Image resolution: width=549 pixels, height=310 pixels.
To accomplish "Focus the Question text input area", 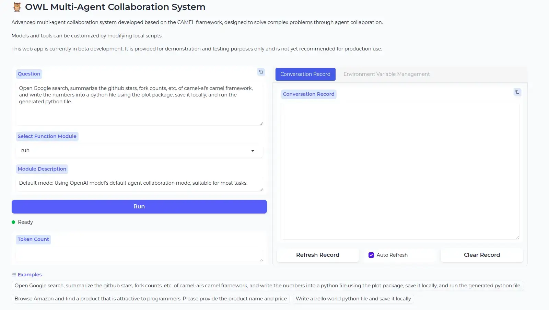I will click(139, 103).
